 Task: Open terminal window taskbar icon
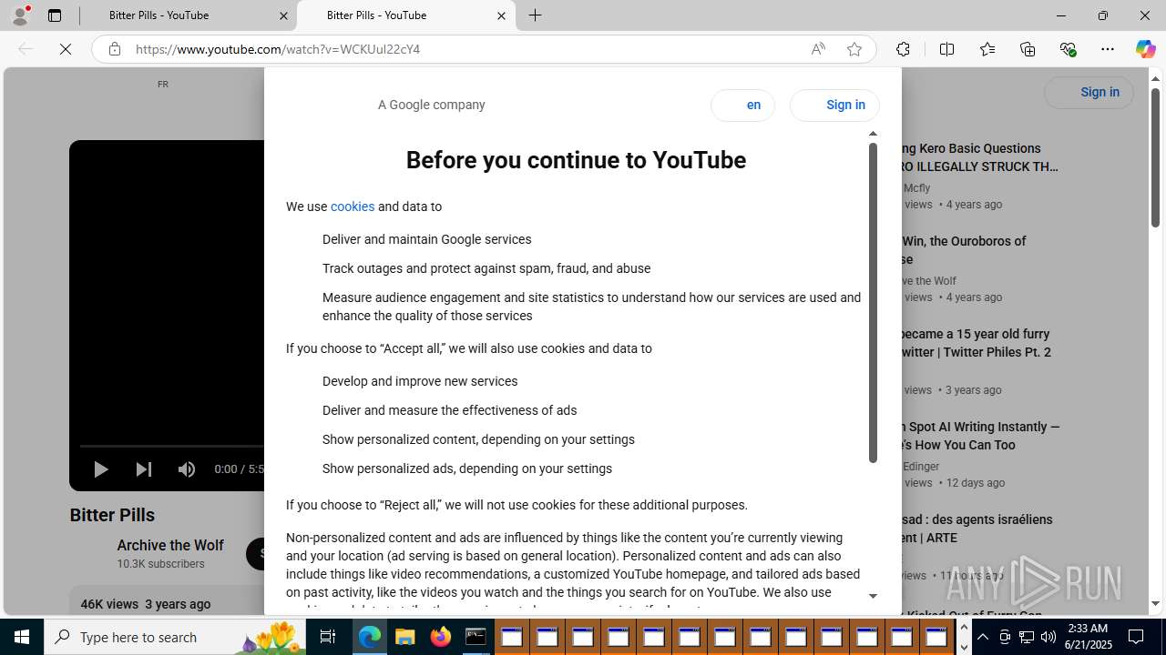point(476,637)
